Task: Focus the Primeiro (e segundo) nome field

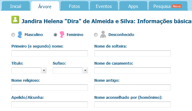Action: click(x=50, y=53)
